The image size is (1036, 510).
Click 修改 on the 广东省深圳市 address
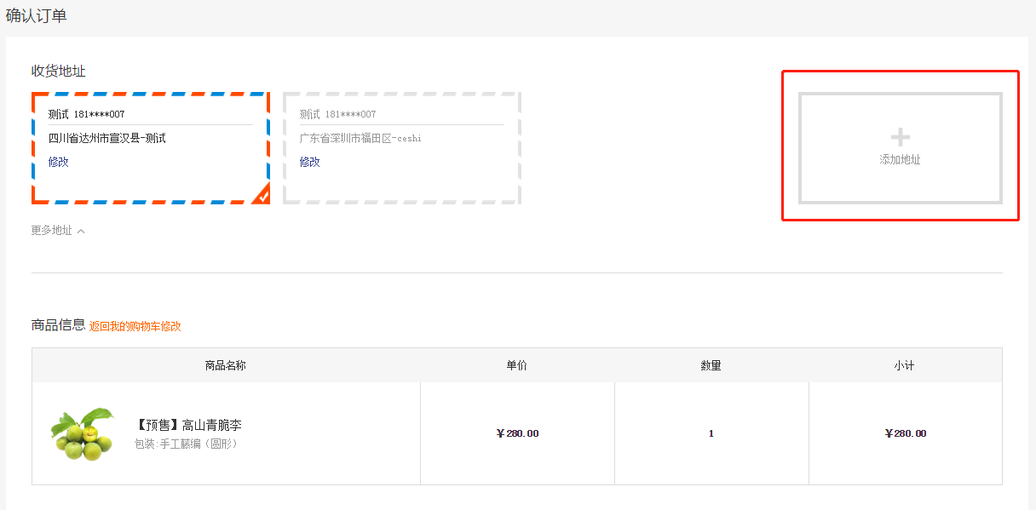310,162
